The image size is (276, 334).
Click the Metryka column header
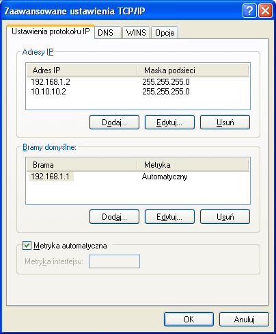coord(193,165)
